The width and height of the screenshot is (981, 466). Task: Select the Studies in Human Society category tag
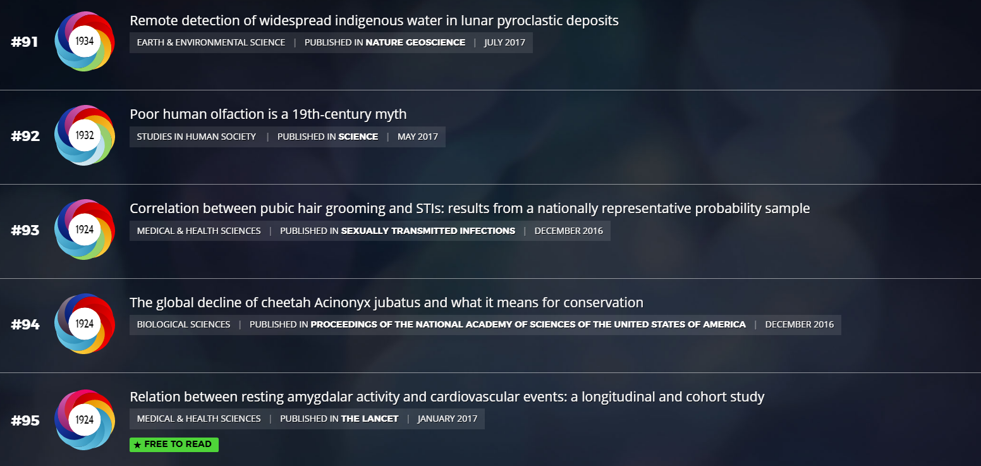coord(197,137)
